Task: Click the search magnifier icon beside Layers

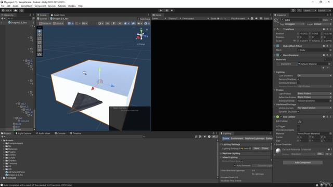Action: click(x=299, y=10)
